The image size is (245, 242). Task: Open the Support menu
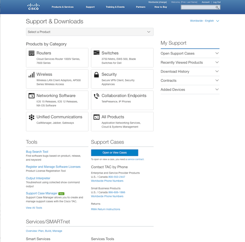point(90,7)
